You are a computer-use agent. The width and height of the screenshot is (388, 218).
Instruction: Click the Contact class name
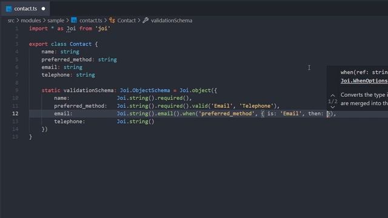[81, 44]
